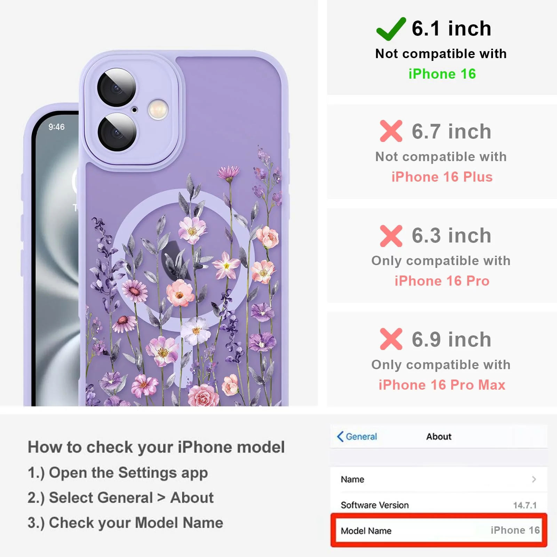Click the 'How to check your iPhone model' heading

[156, 447]
